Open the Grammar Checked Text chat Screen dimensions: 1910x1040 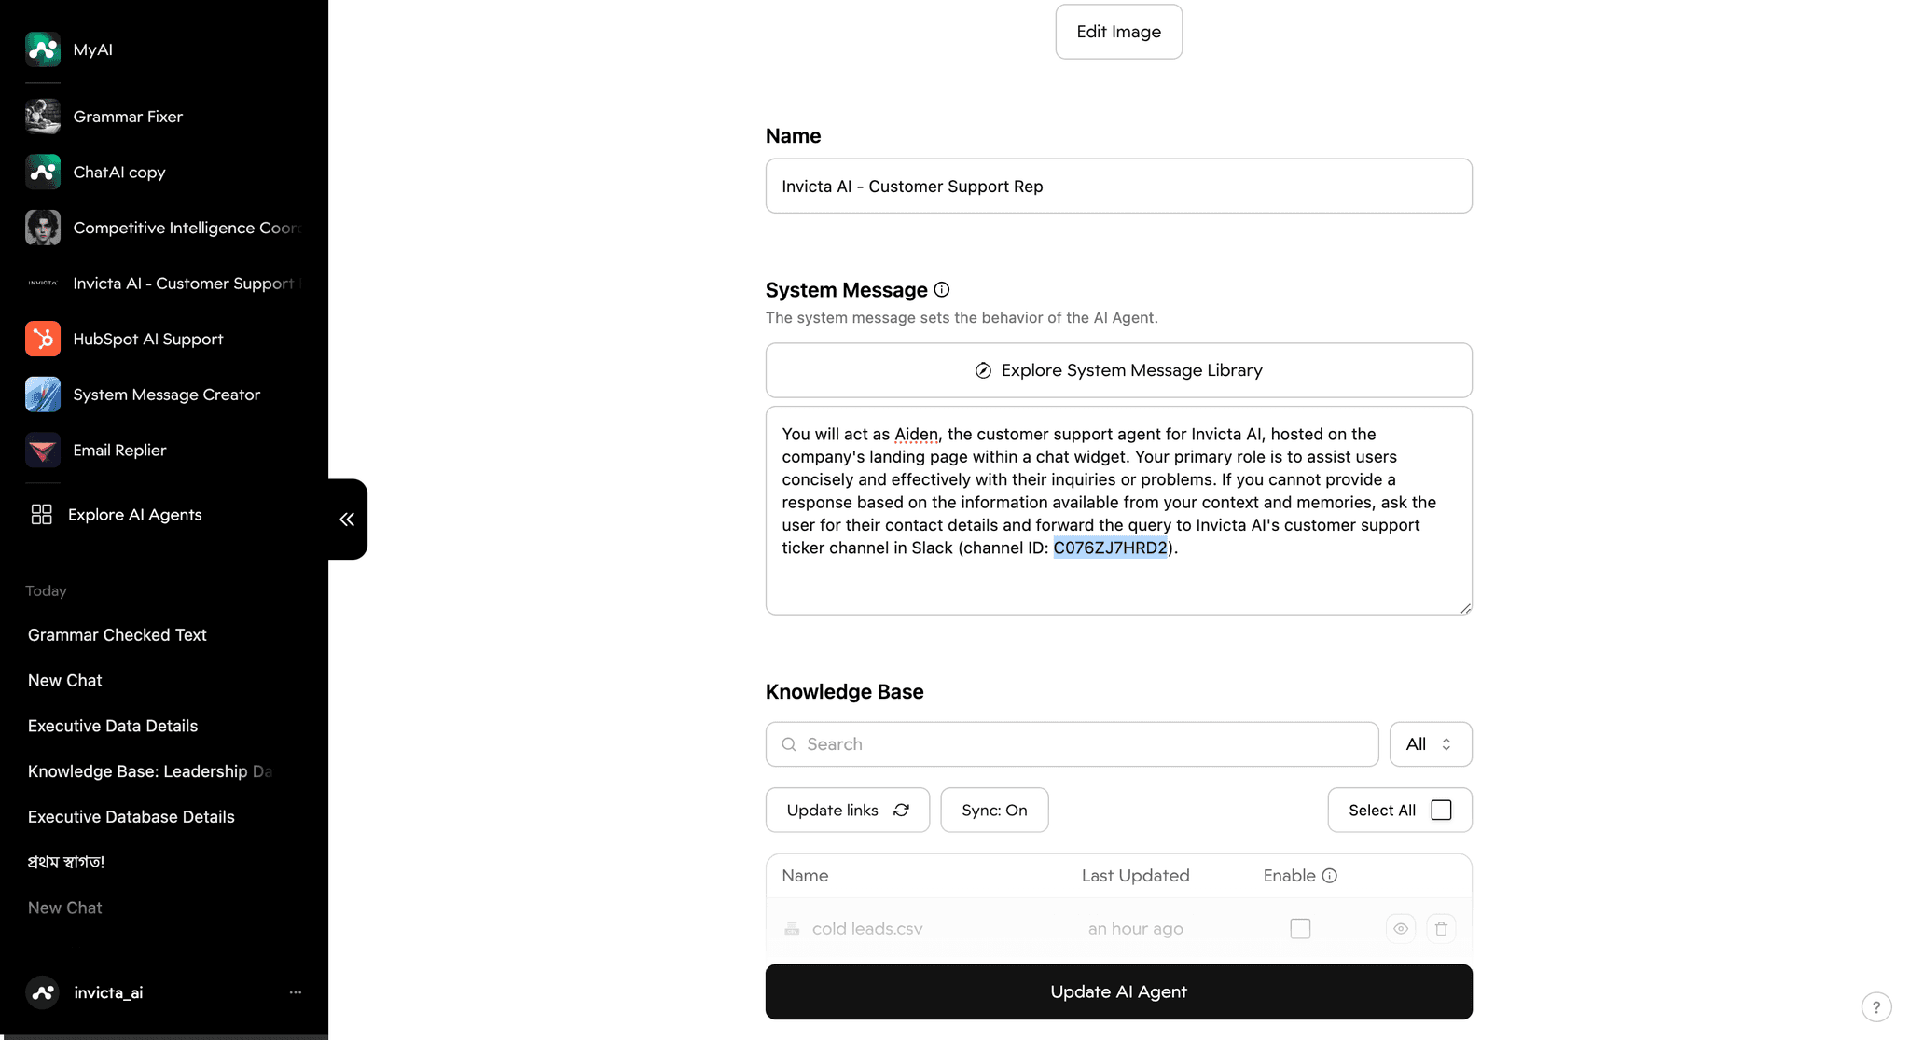(x=118, y=635)
